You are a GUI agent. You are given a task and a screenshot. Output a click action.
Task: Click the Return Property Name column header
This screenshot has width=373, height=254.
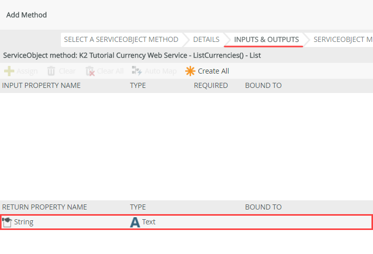[45, 207]
